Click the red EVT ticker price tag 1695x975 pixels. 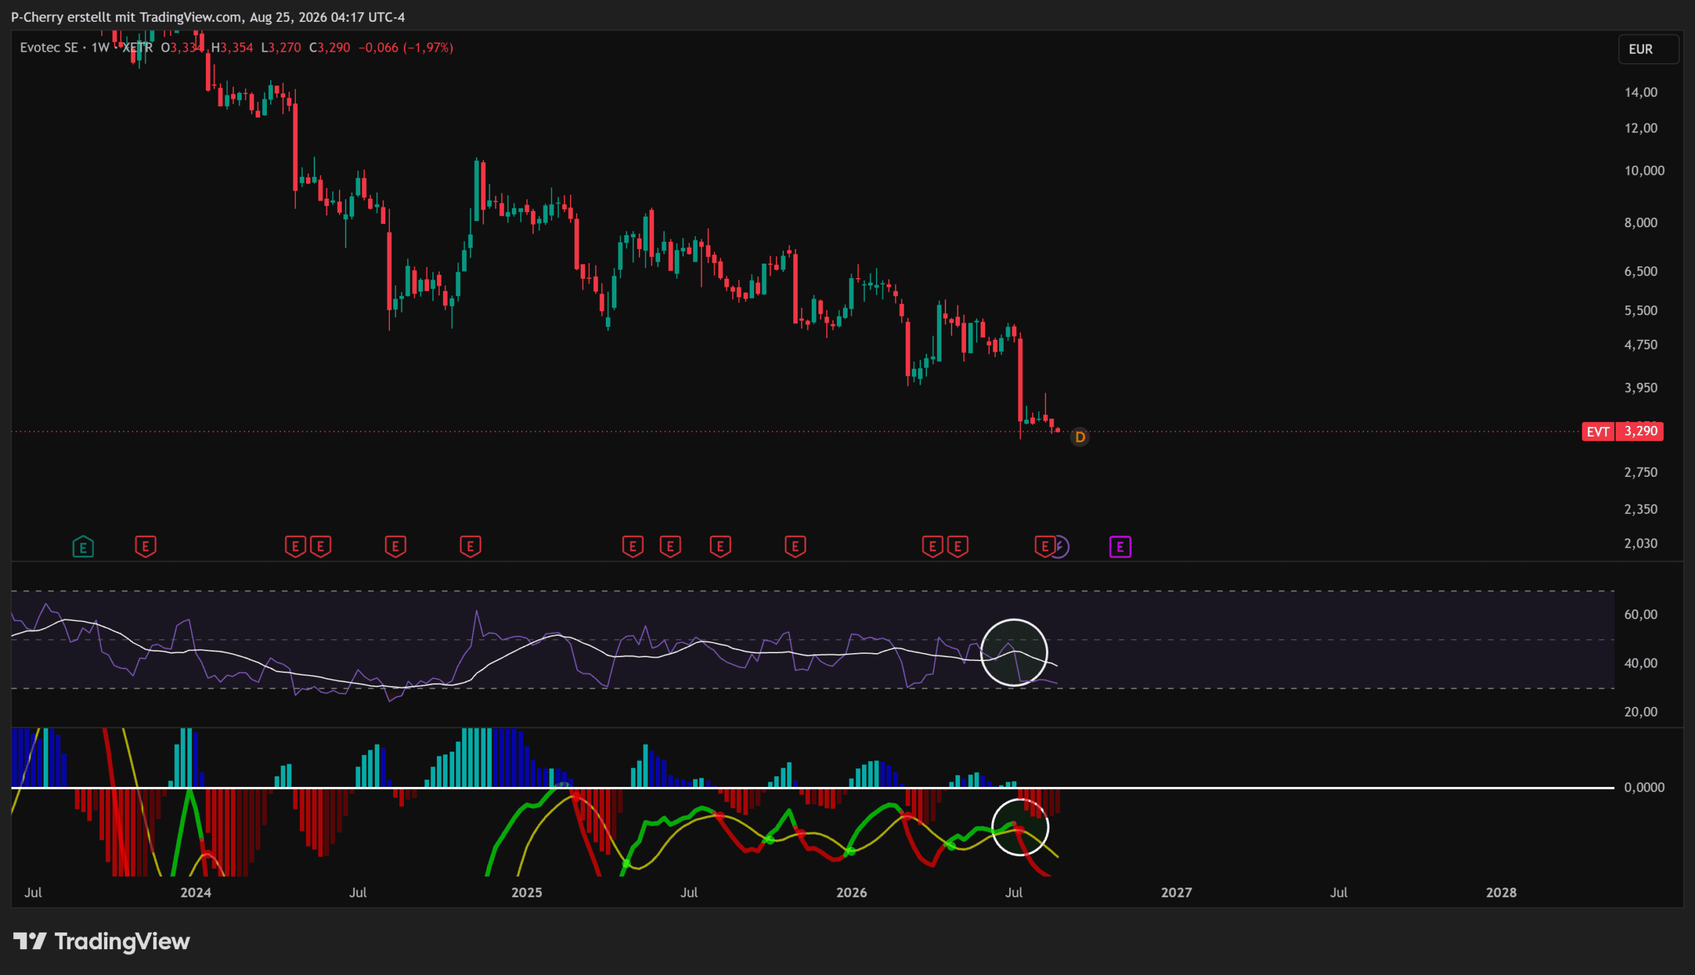click(1598, 431)
